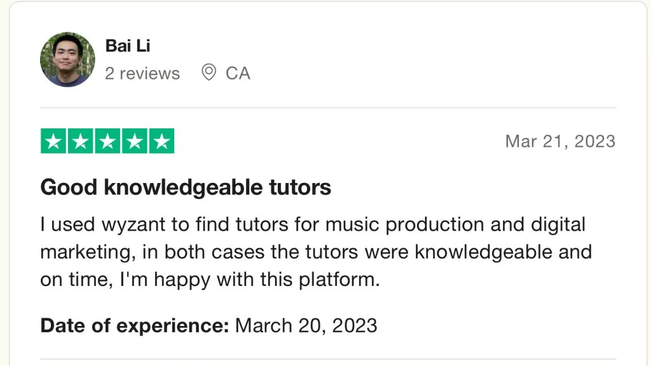Open the "Good knowledgeable tutors" review title
Image resolution: width=651 pixels, height=366 pixels.
pyautogui.click(x=186, y=187)
